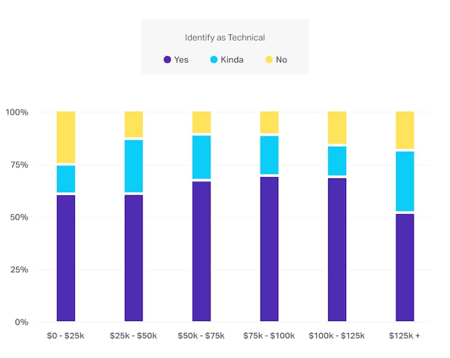The height and width of the screenshot is (358, 450).
Task: Click the purple Yes legend dot
Action: (167, 59)
